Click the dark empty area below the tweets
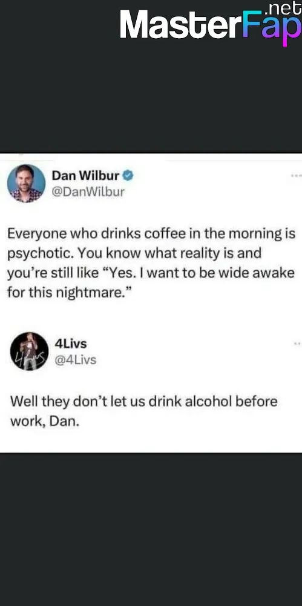Screen dimensions: 302x606 151,530
